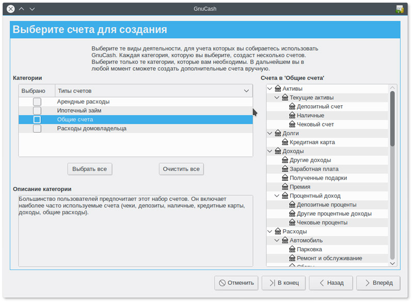The height and width of the screenshot is (303, 413).
Task: Click the keep-above arrow in the title bar
Action: click(x=22, y=9)
